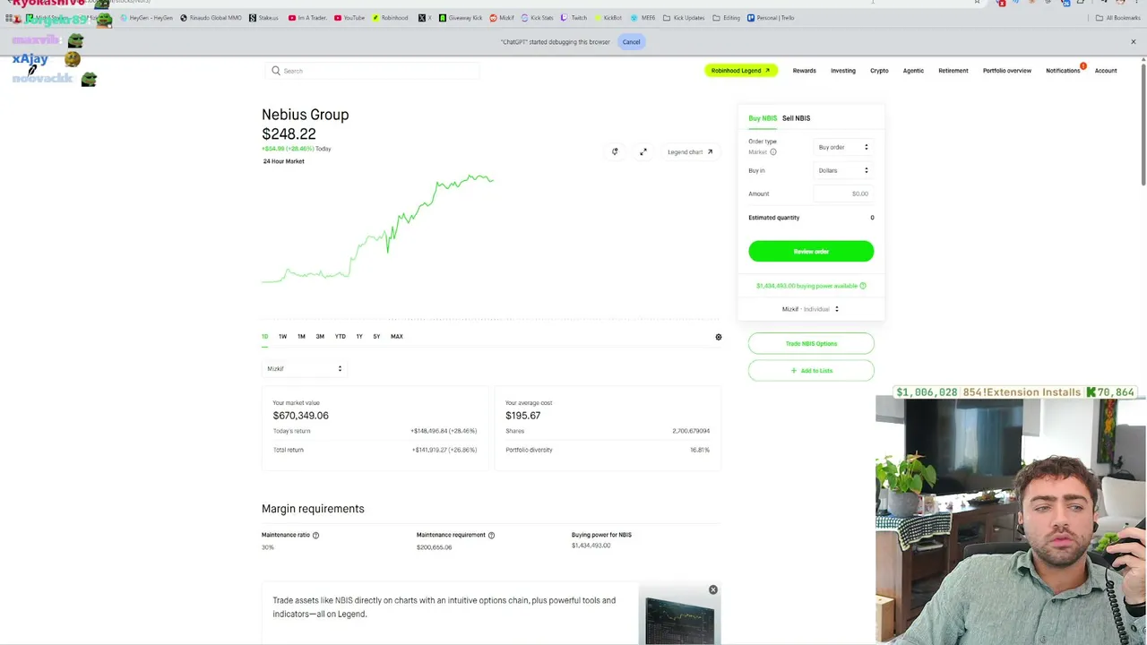This screenshot has width=1147, height=645.
Task: Click the Maintenance requirement help icon
Action: (x=491, y=535)
